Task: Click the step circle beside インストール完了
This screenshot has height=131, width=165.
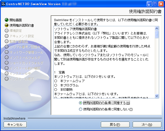Action: (x=7, y=79)
